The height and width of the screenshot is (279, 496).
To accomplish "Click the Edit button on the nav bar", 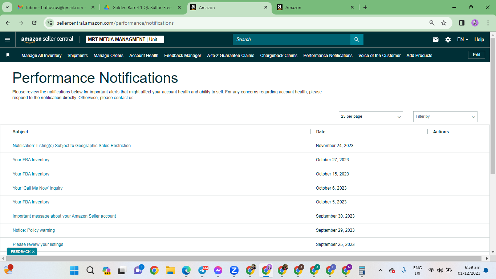I will click(x=477, y=55).
